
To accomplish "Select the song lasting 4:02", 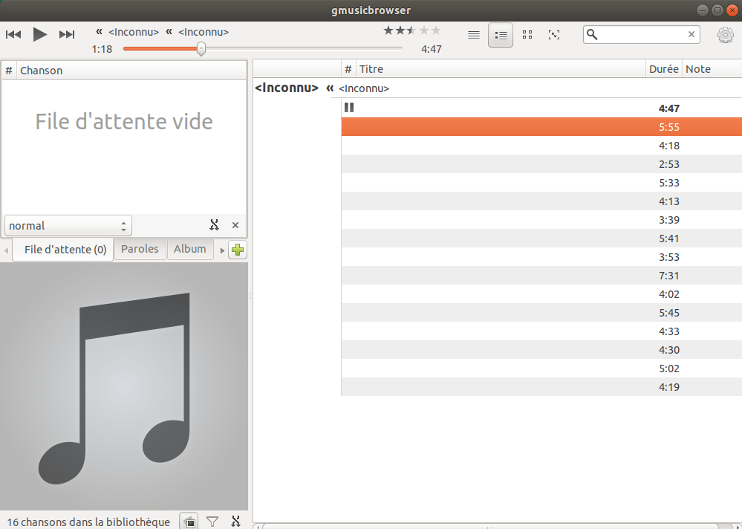I will [x=541, y=293].
